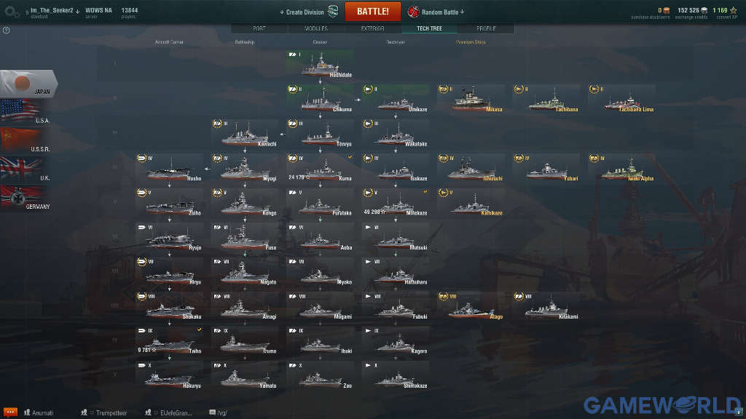Open the orange chat icon
746x419 pixels.
pyautogui.click(x=10, y=412)
